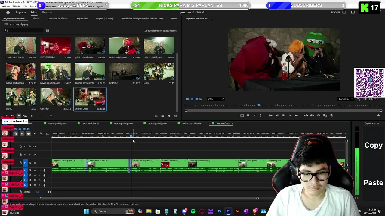This screenshot has width=385, height=216.
Task: Click in the Project panel search field
Action: point(24,30)
